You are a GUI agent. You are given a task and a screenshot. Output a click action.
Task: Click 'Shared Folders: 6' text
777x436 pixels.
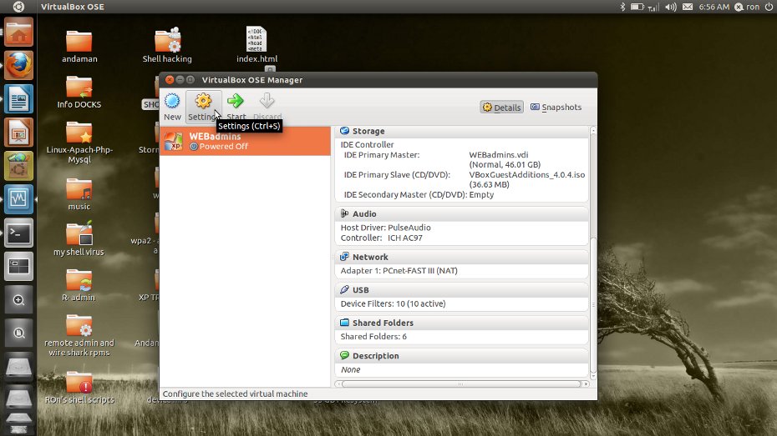click(x=373, y=336)
